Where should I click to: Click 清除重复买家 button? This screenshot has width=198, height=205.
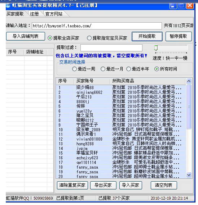72,185
